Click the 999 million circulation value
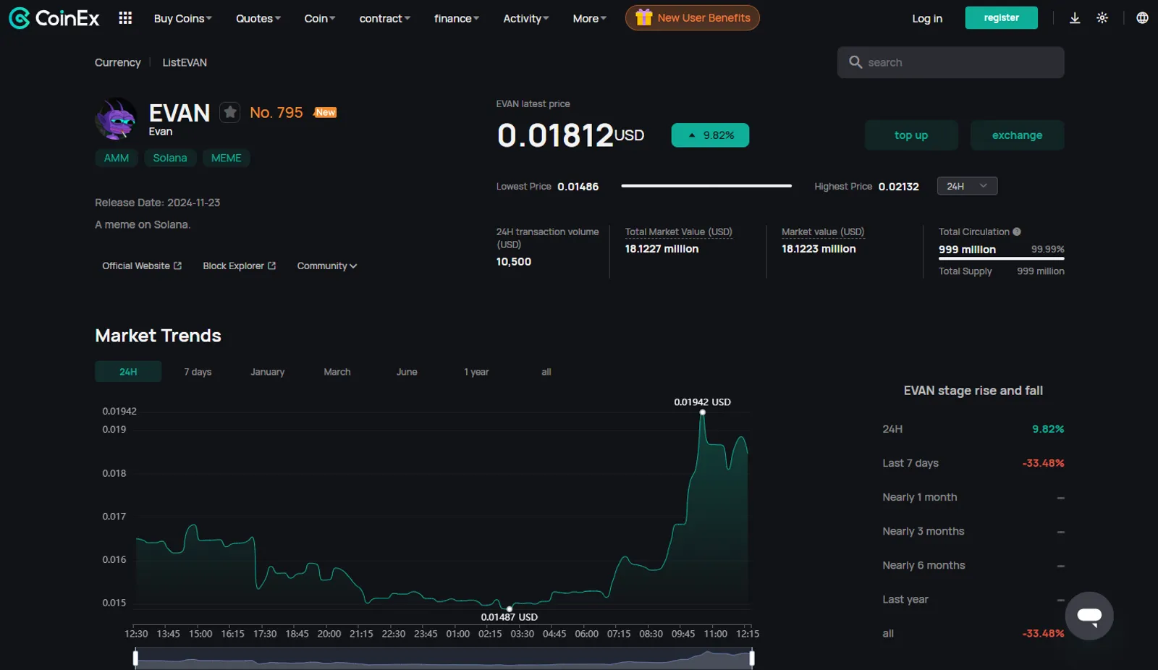The width and height of the screenshot is (1158, 670). click(967, 249)
